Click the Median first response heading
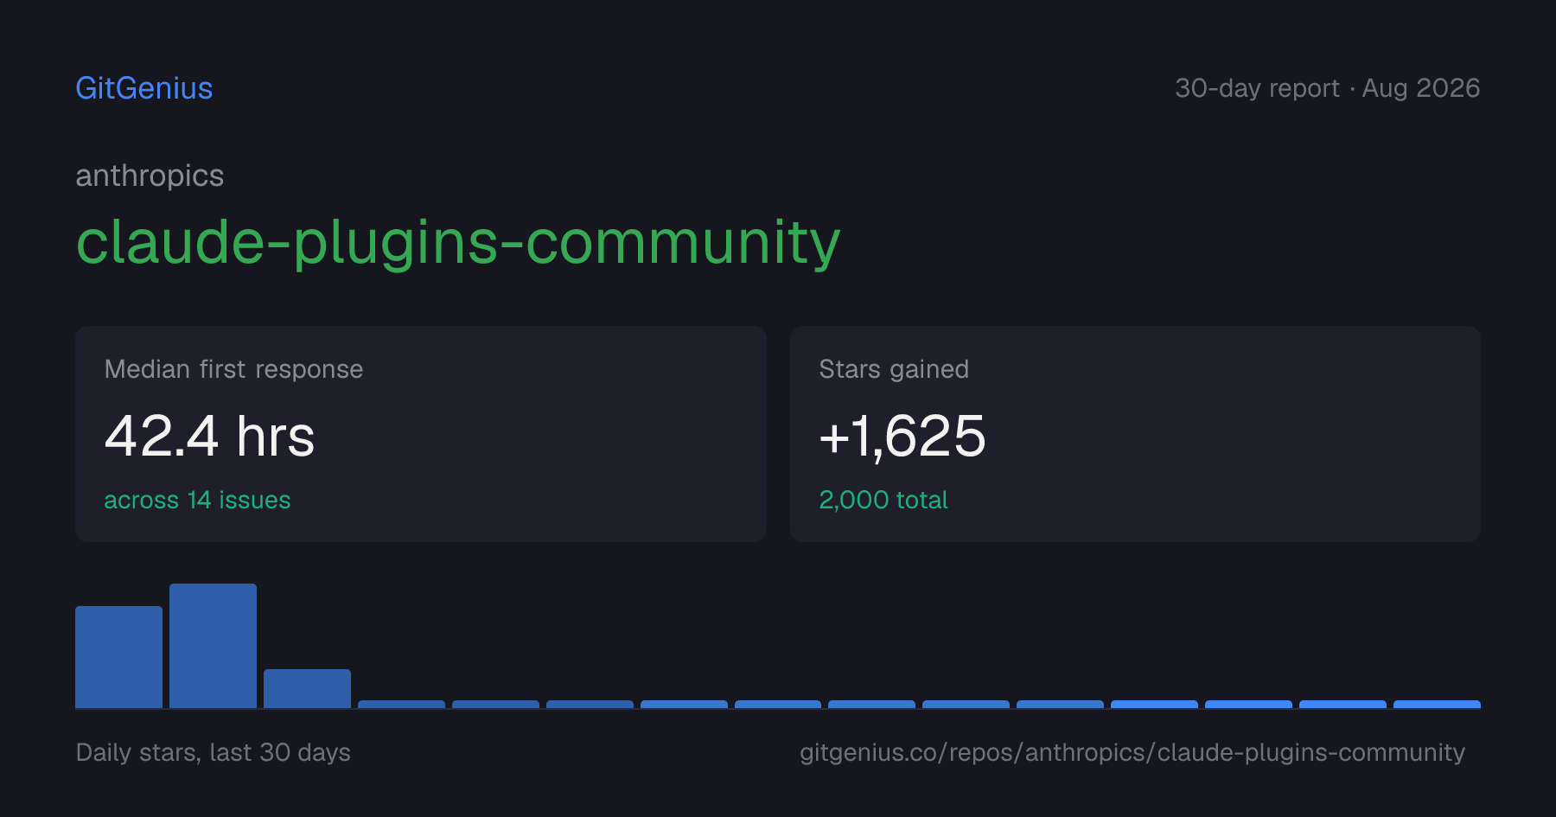Image resolution: width=1556 pixels, height=817 pixels. point(233,369)
